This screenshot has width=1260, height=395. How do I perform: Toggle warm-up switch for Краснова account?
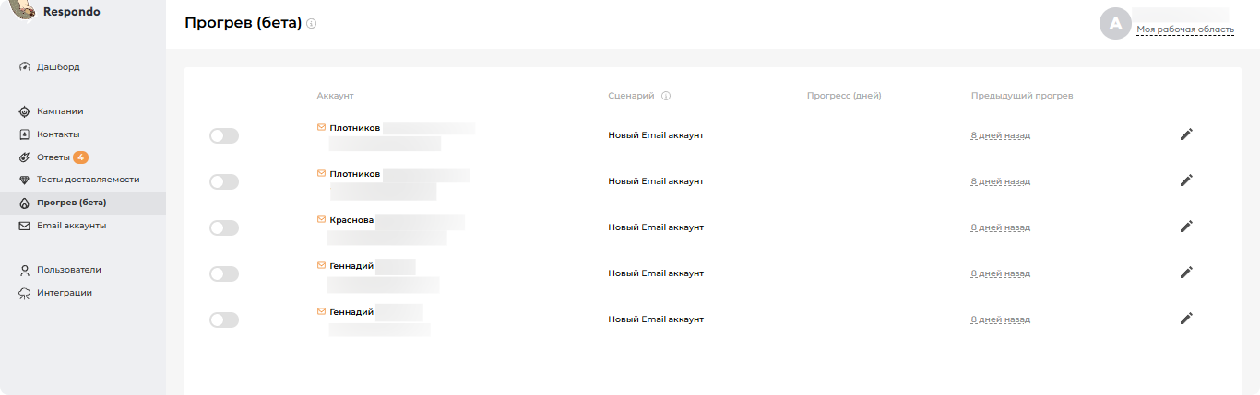pyautogui.click(x=223, y=228)
